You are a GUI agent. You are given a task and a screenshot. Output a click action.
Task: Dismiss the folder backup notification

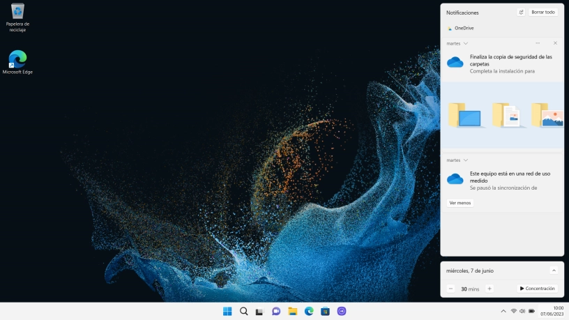pyautogui.click(x=555, y=43)
